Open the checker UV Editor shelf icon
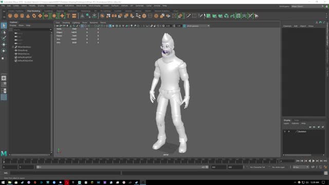Viewport: 329px width, 185px height. (239, 16)
